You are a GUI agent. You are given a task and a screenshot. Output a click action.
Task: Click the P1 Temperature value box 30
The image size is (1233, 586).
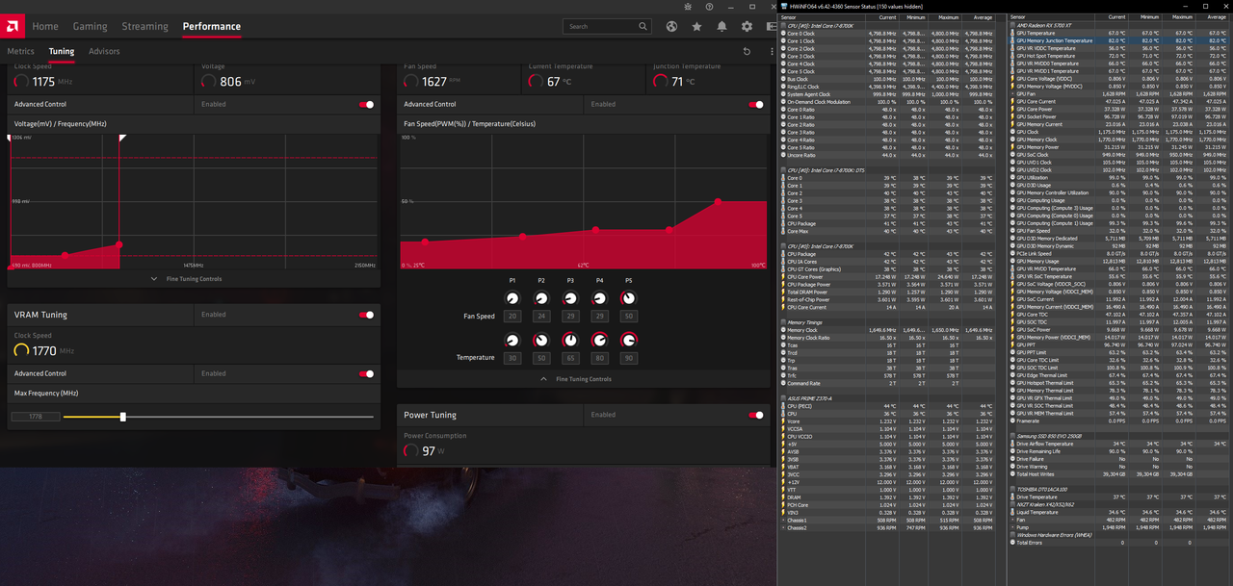point(512,358)
